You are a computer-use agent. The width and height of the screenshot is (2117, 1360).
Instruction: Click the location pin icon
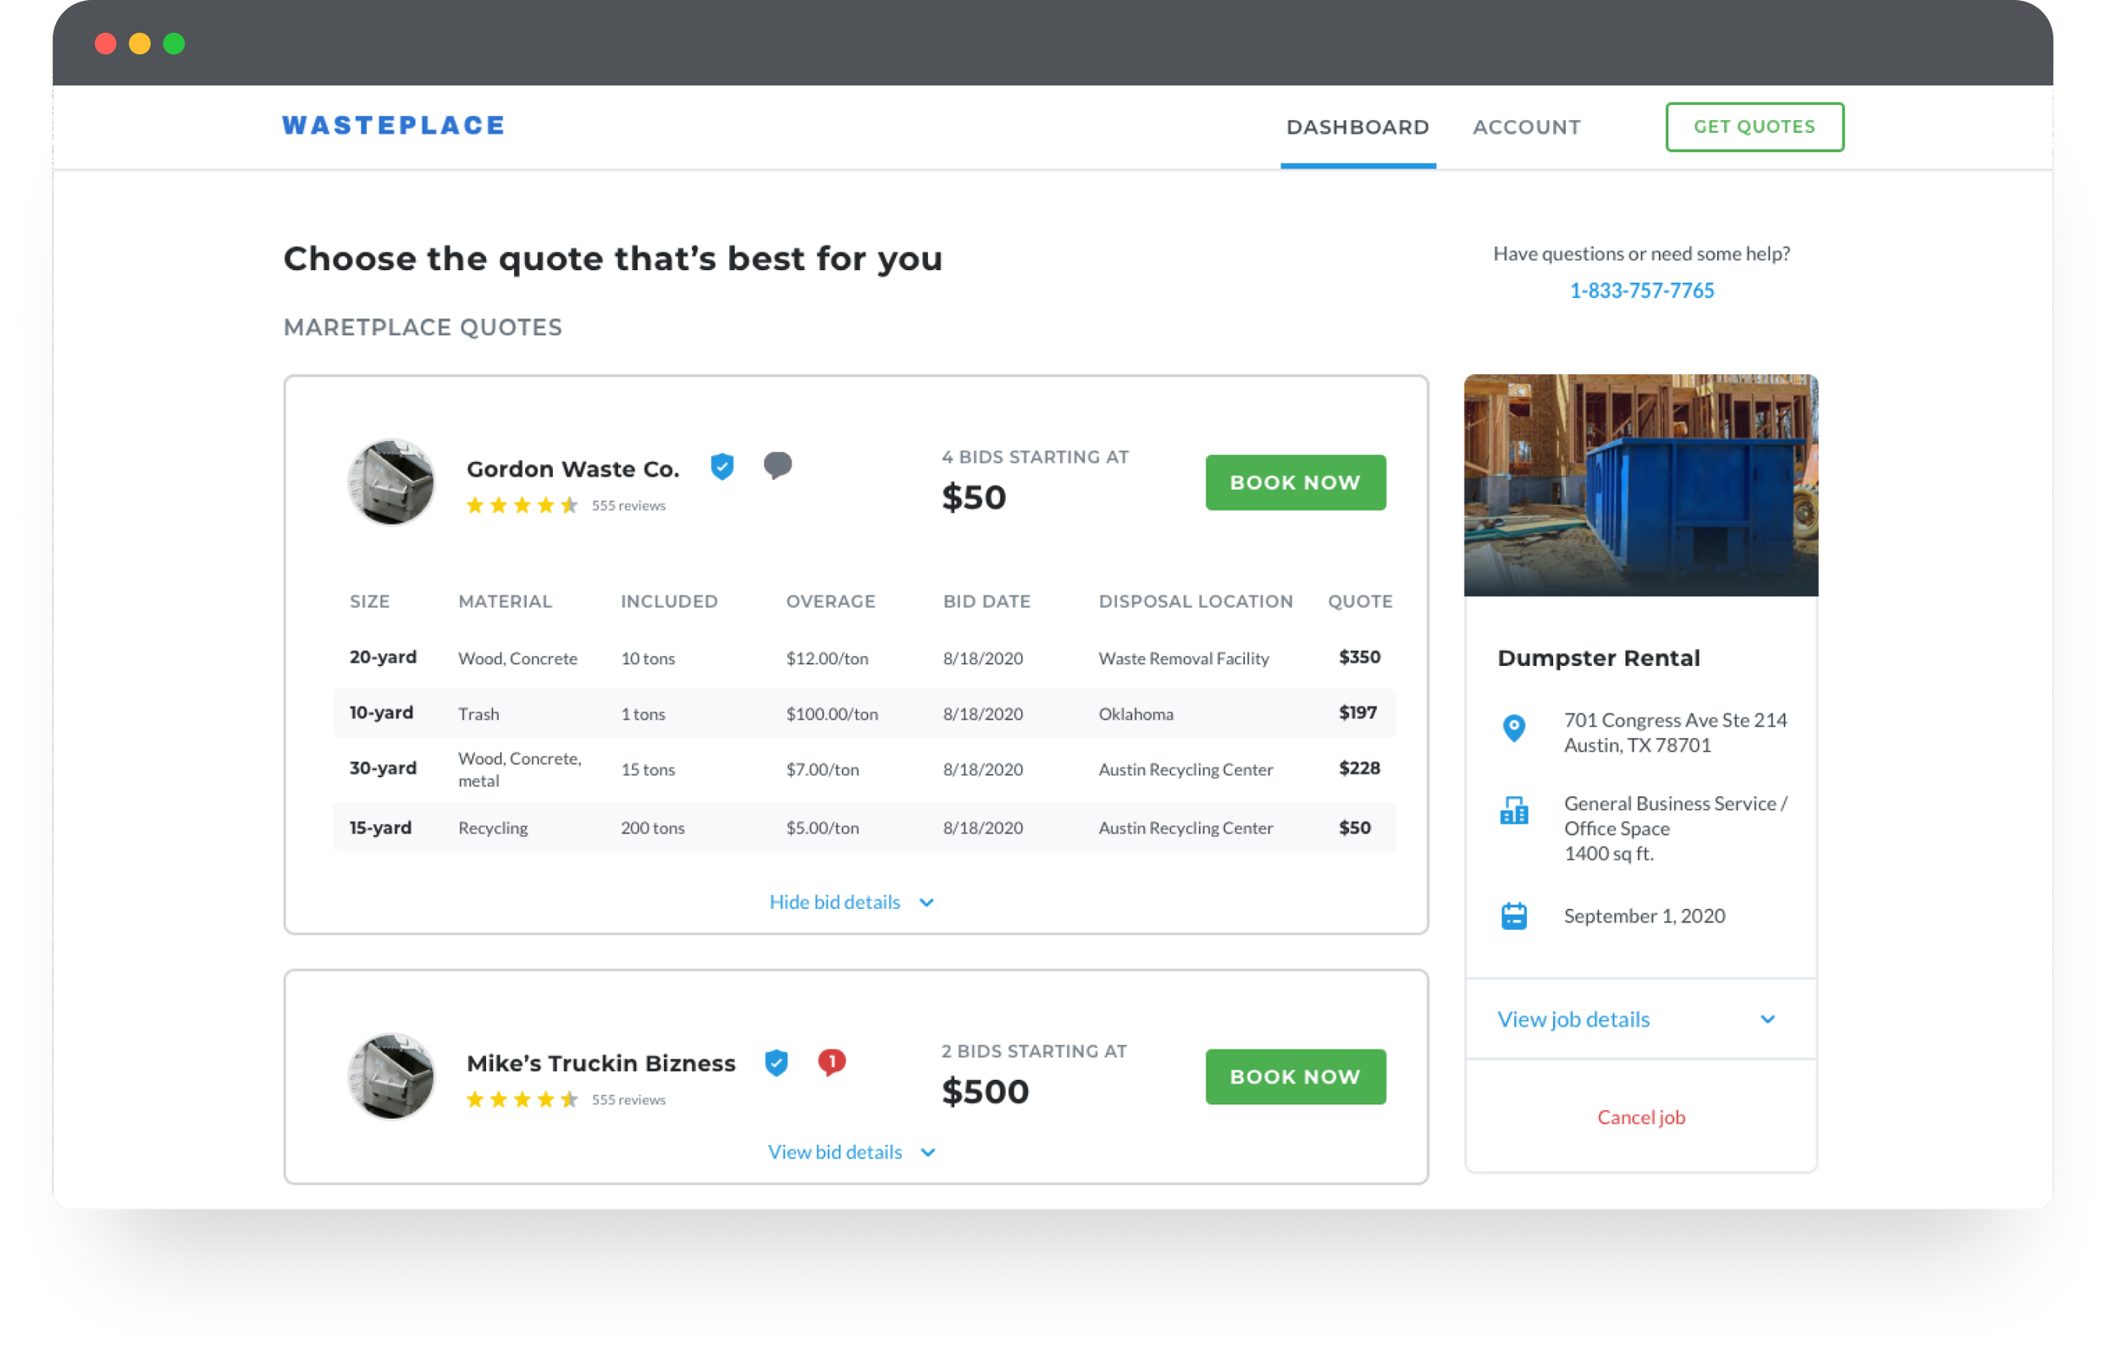(1512, 728)
